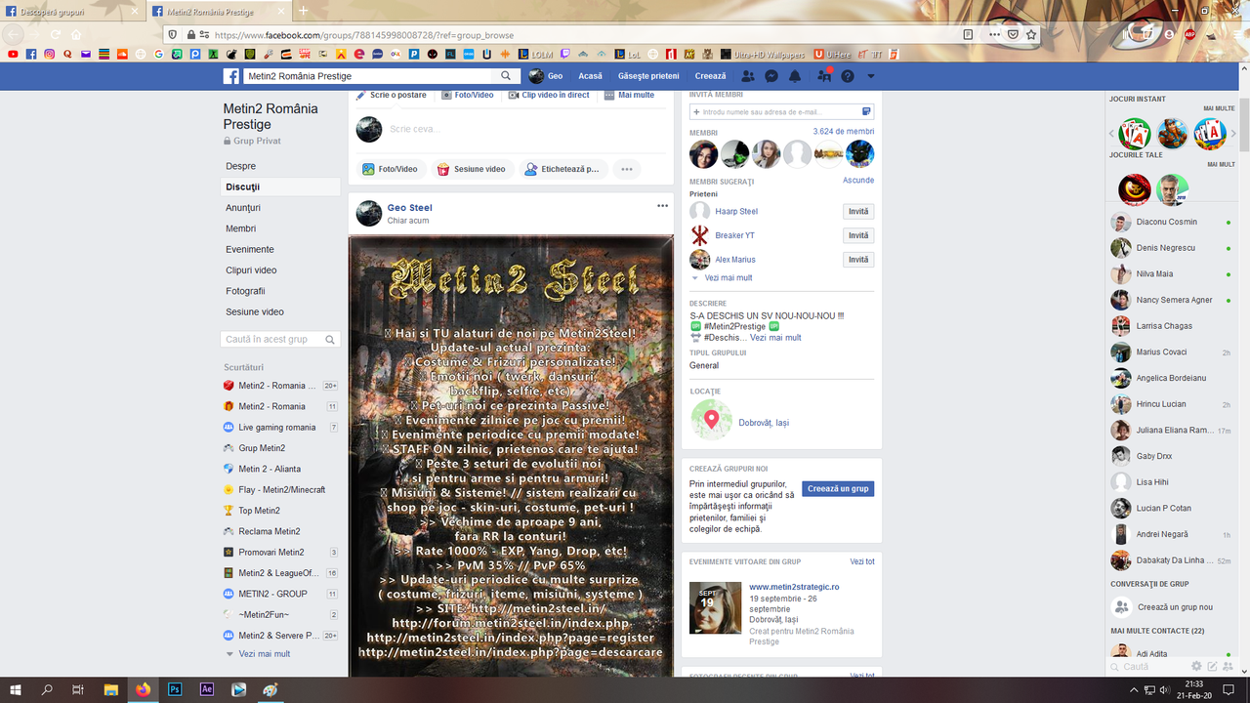Open the 3.624 de membri link
This screenshot has width=1250, height=703.
(x=844, y=132)
